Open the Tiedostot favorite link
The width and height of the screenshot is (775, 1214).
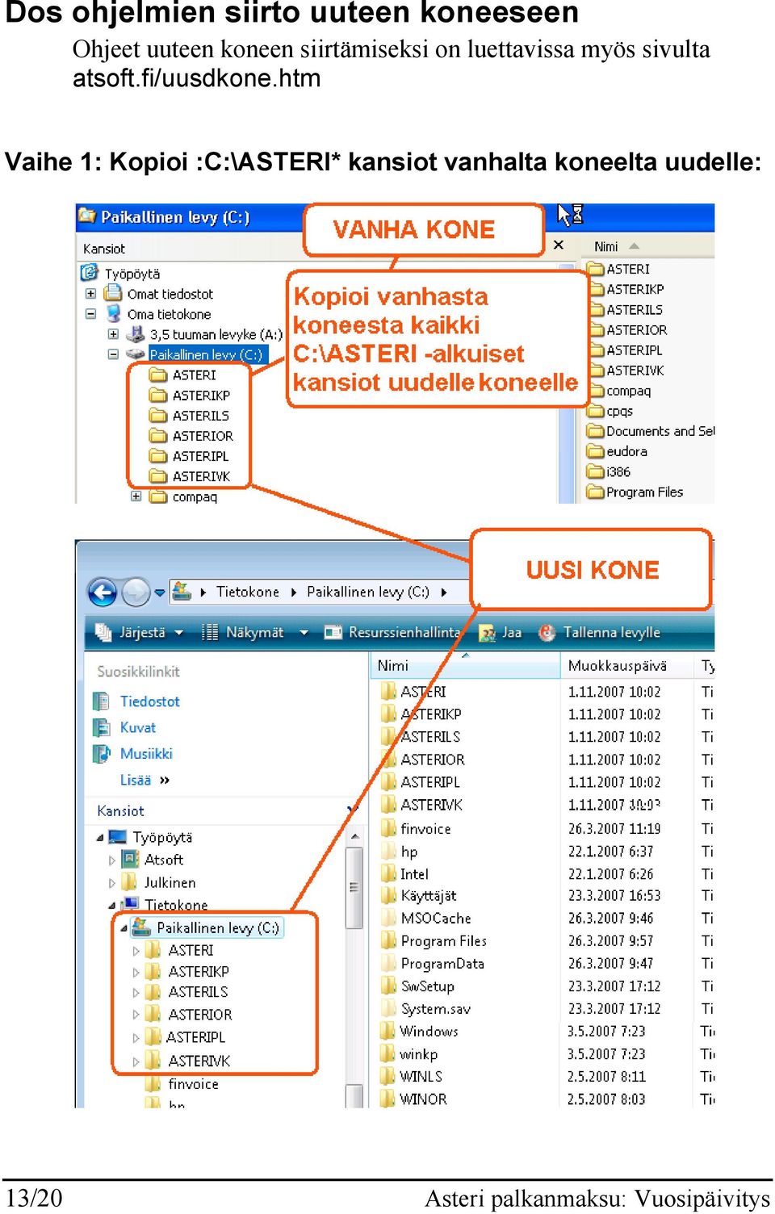pos(149,701)
